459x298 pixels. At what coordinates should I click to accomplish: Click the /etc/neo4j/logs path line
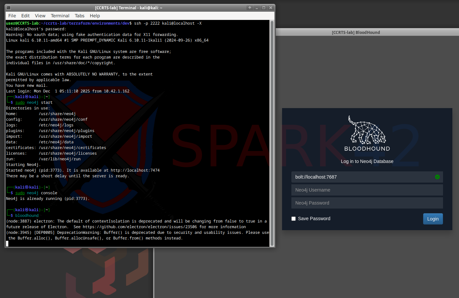pyautogui.click(x=56, y=125)
